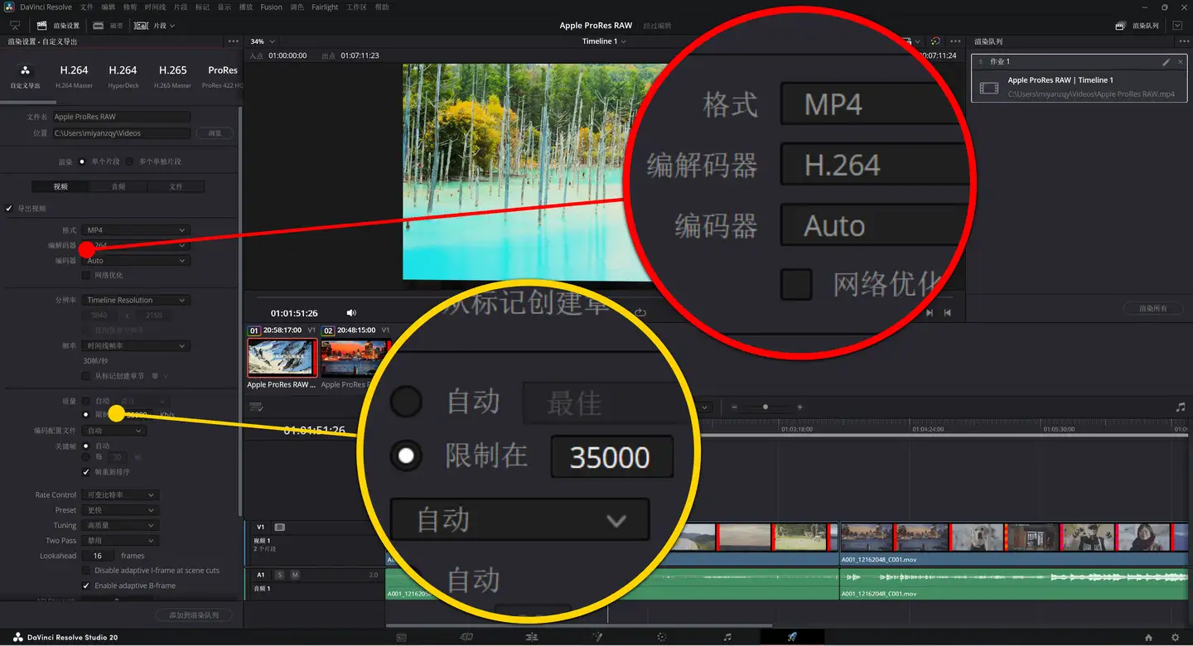Enable 从标记创建章节 checkbox

[x=86, y=376]
